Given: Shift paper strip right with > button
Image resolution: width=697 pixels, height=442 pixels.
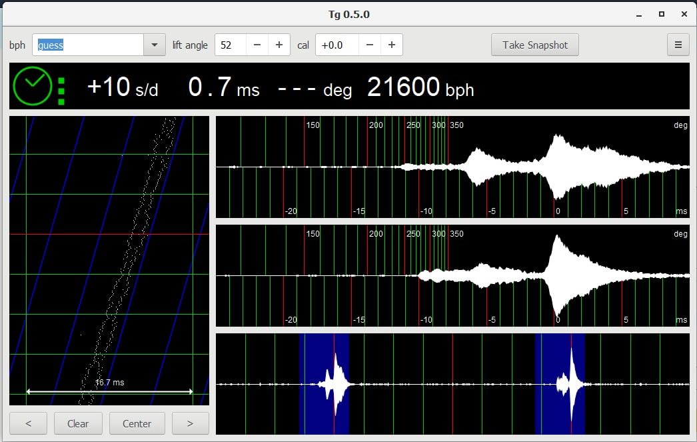Looking at the screenshot, I should click(190, 423).
